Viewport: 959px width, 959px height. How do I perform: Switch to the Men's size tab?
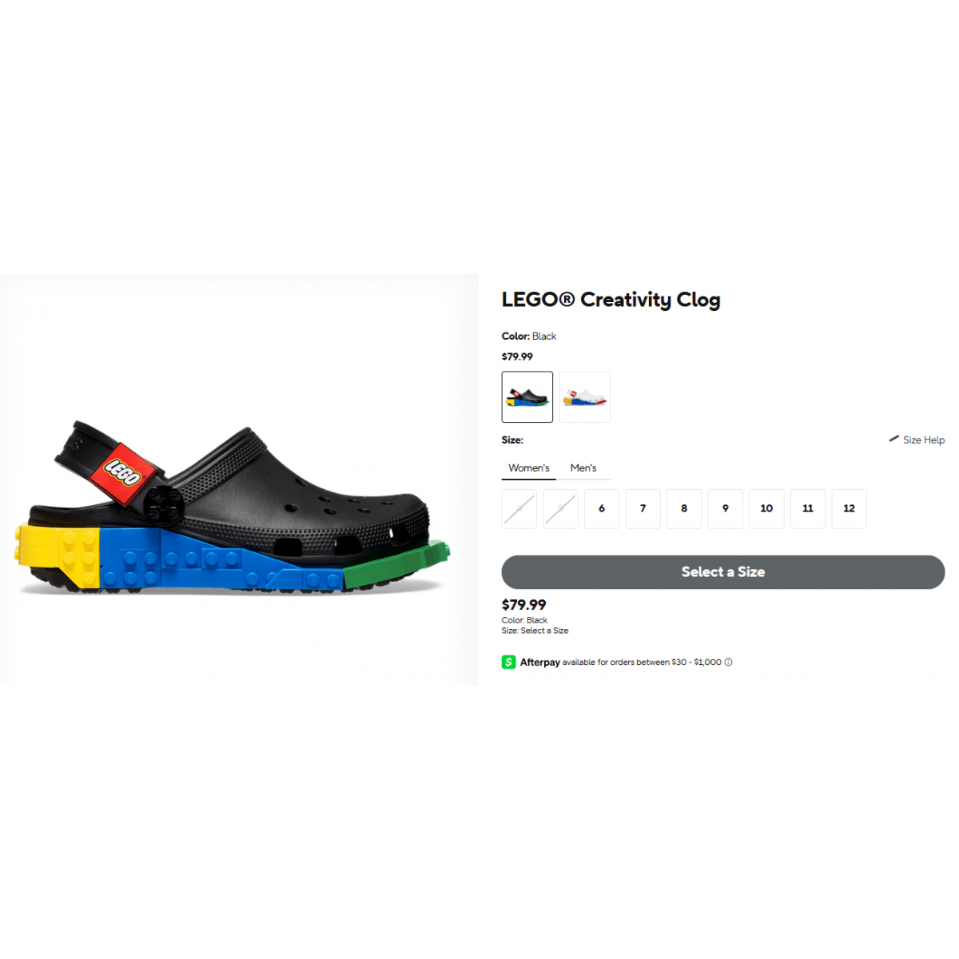point(583,468)
